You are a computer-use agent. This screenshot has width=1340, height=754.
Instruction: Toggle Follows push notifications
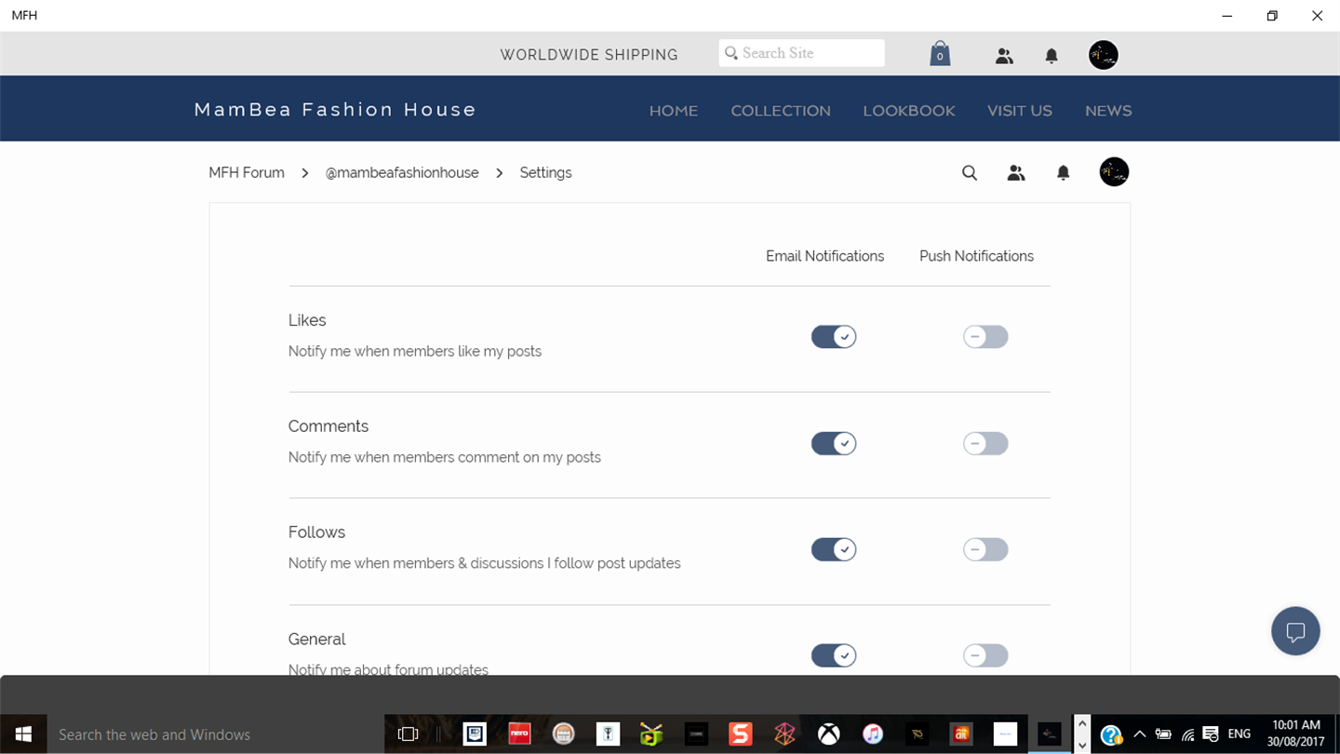(x=985, y=549)
